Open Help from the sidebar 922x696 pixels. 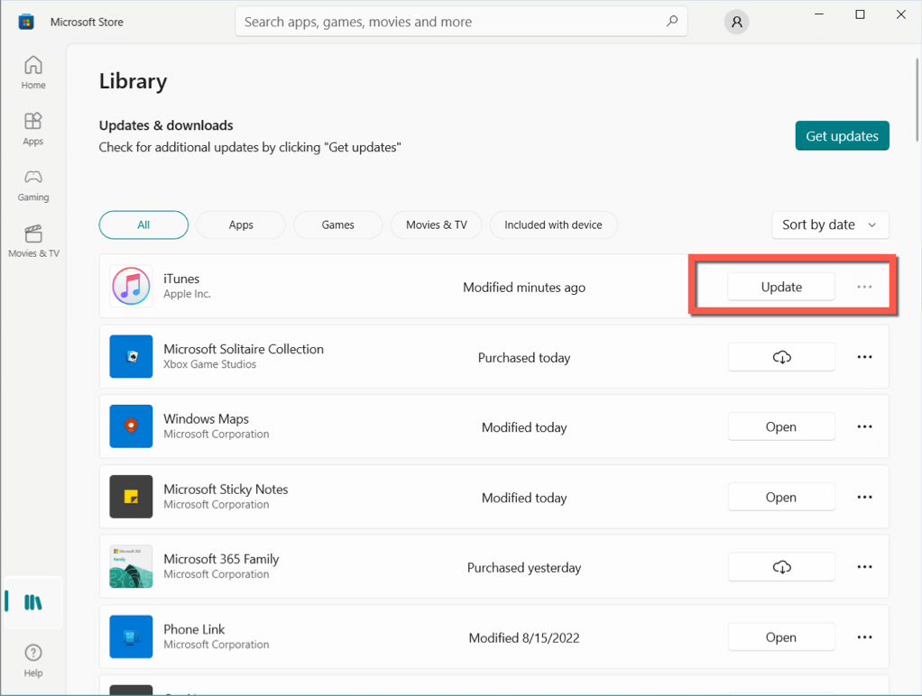point(33,658)
